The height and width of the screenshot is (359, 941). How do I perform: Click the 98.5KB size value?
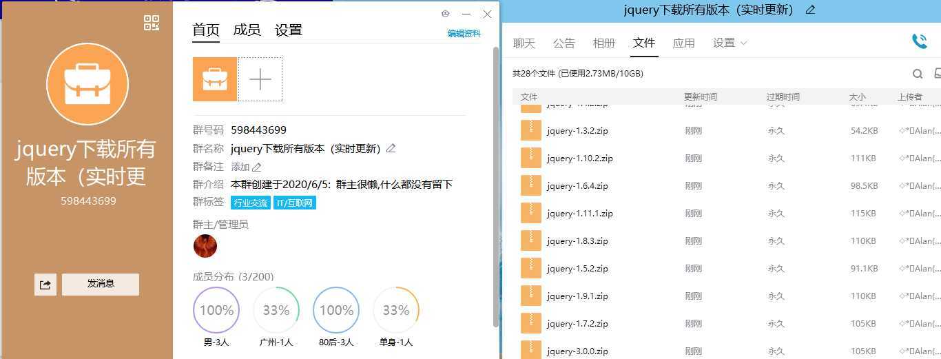tap(865, 186)
